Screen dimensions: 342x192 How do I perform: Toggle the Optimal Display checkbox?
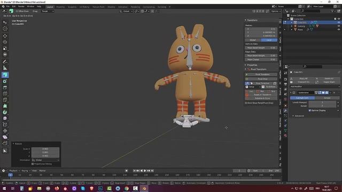[x=310, y=110]
